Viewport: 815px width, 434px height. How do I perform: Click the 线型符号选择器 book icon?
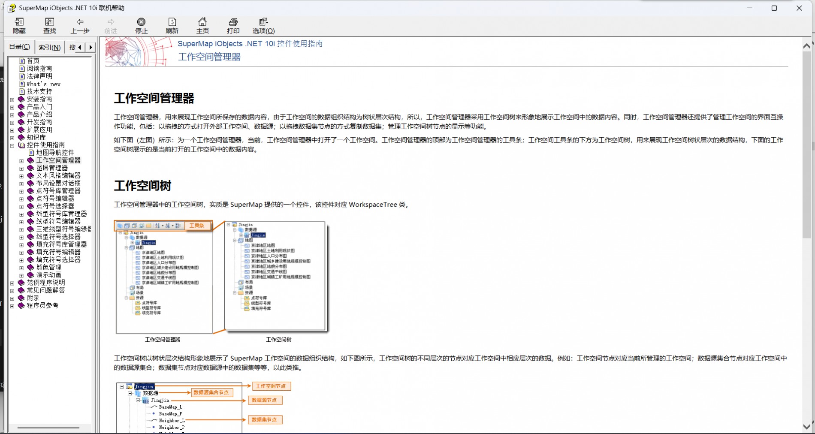(x=30, y=237)
